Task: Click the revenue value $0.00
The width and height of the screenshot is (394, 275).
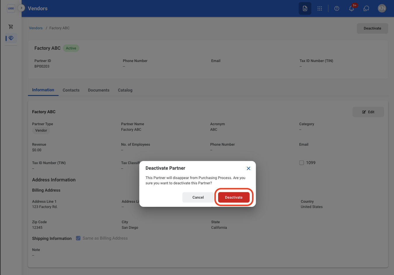Action: tap(37, 150)
